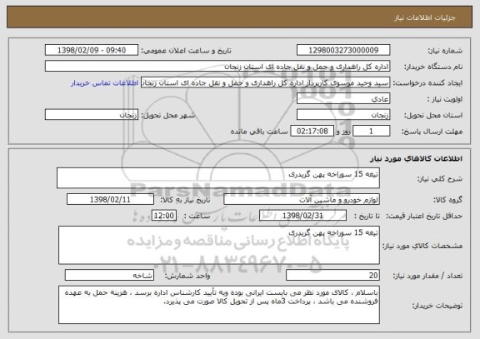Viewport: 480px width, 339px height.
Task: Click the need date field 1398/02/11
Action: pyautogui.click(x=110, y=199)
